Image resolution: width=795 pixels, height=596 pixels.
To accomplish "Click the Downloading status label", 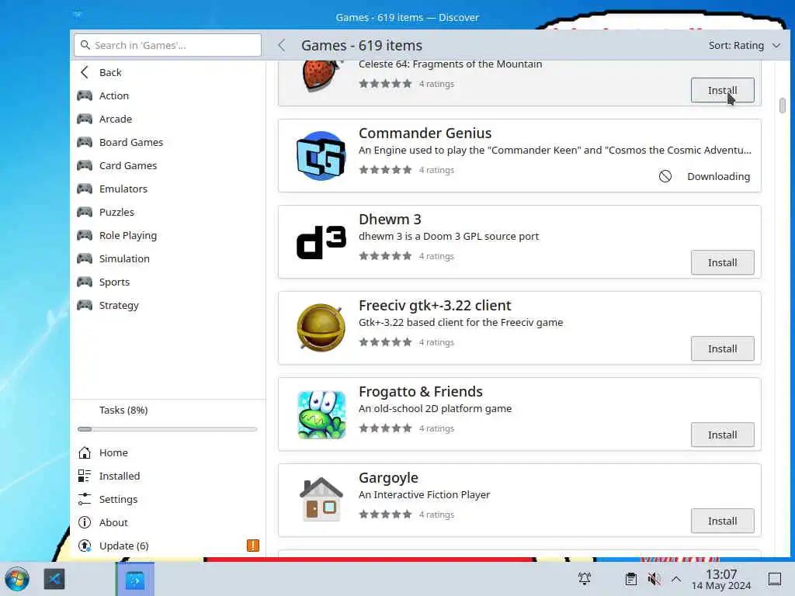I will click(718, 176).
